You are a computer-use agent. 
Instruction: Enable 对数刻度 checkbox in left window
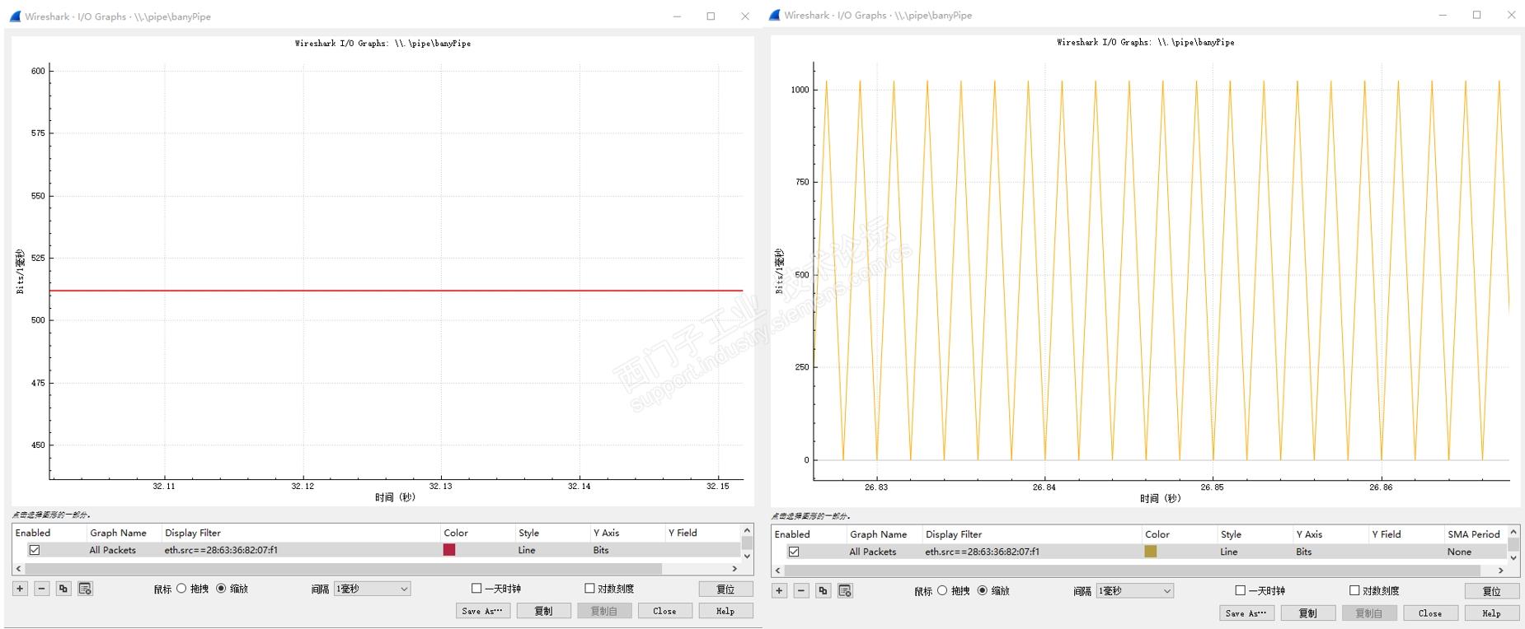tap(589, 589)
